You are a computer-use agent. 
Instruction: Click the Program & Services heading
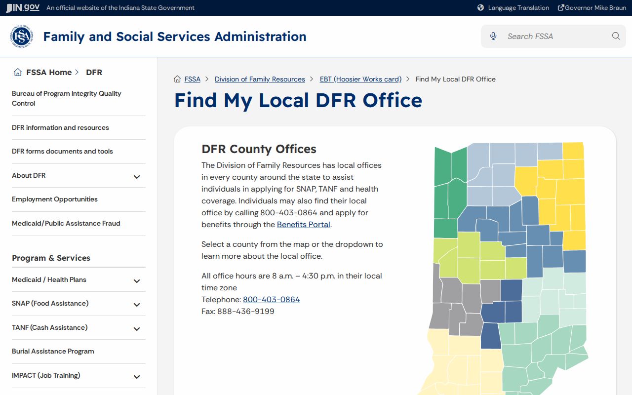click(51, 258)
